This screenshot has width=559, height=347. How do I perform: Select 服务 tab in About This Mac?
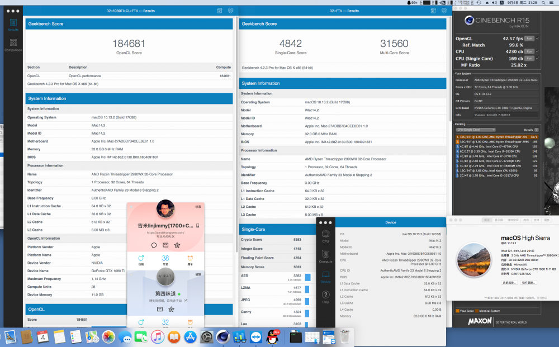click(547, 220)
